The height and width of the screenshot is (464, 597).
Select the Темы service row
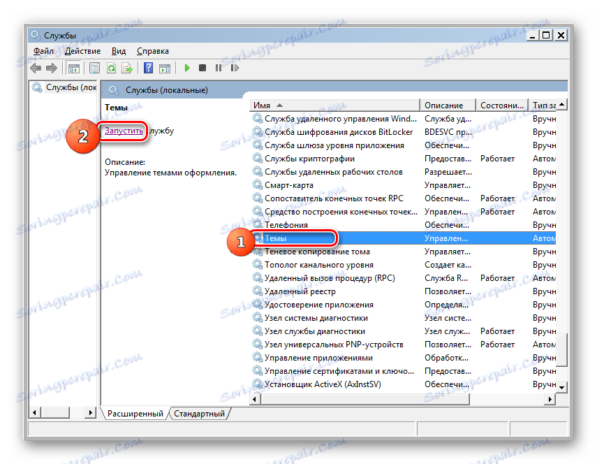tap(403, 238)
